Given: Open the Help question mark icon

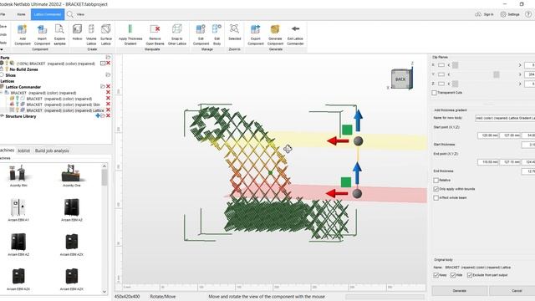Looking at the screenshot, I should 528,14.
